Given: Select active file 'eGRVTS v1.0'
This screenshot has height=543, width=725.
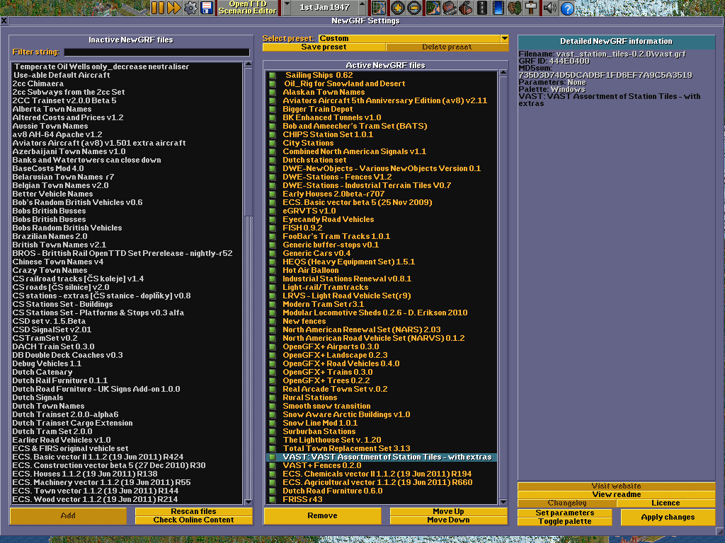Looking at the screenshot, I should click(x=382, y=211).
